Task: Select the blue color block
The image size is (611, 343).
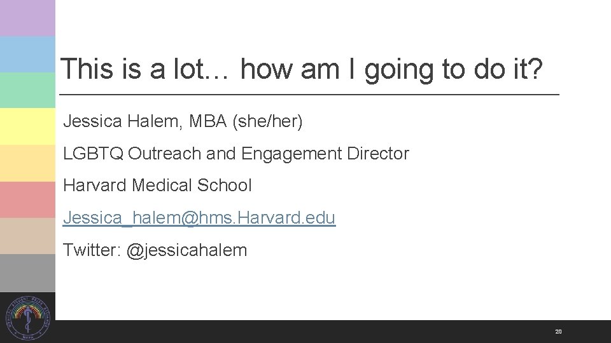Action: (27, 54)
